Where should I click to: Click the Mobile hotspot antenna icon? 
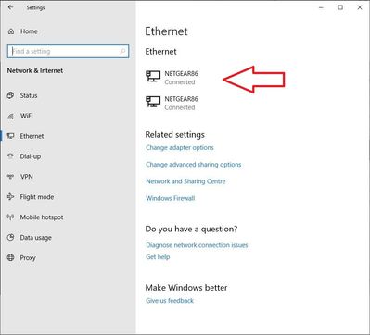pyautogui.click(x=11, y=217)
